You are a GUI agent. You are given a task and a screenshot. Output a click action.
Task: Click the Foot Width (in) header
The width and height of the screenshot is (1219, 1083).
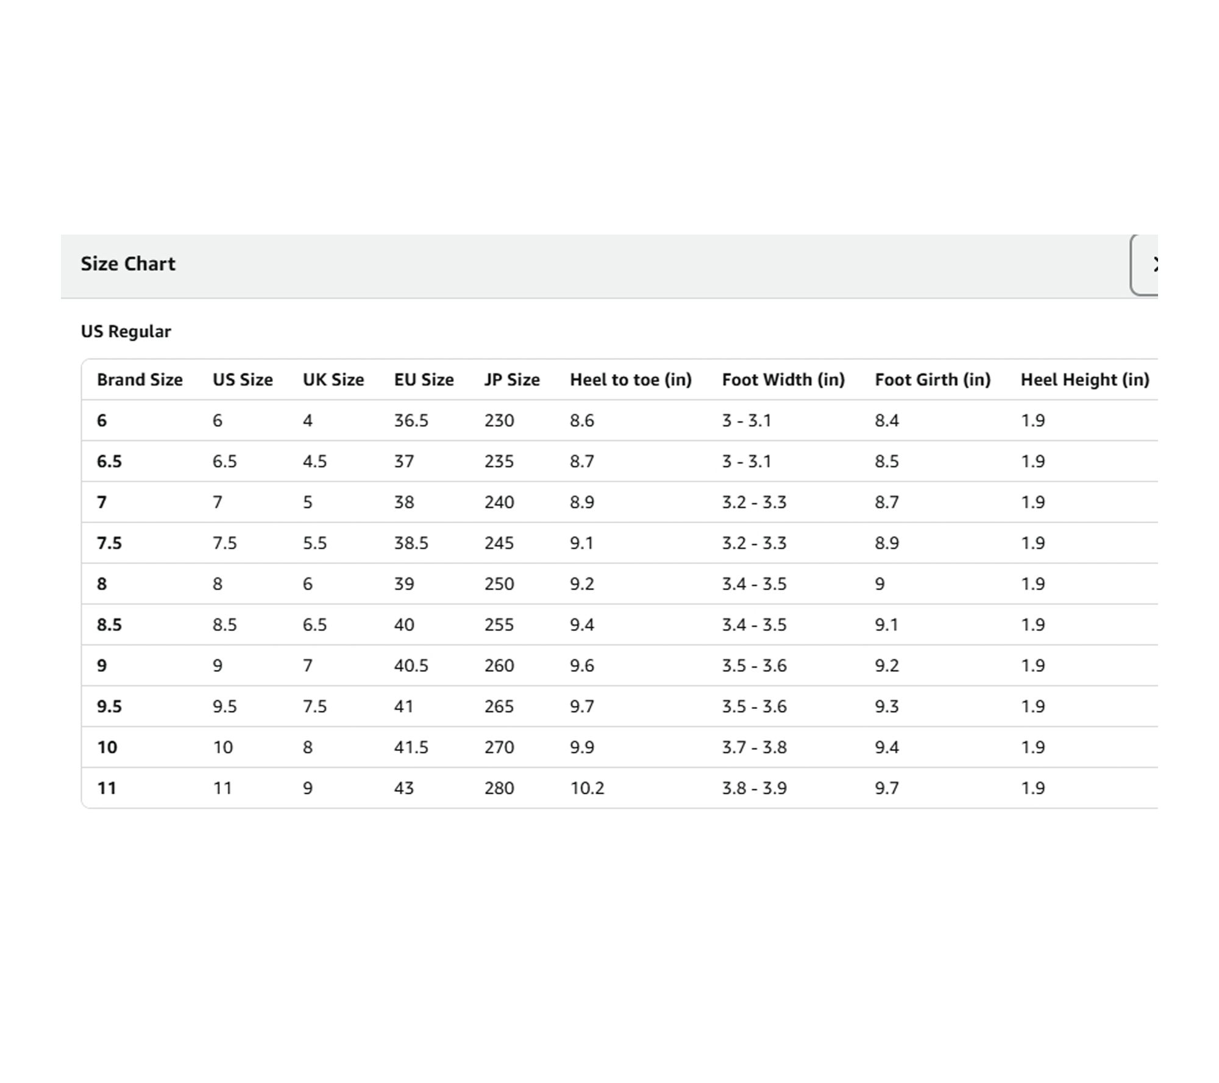783,379
